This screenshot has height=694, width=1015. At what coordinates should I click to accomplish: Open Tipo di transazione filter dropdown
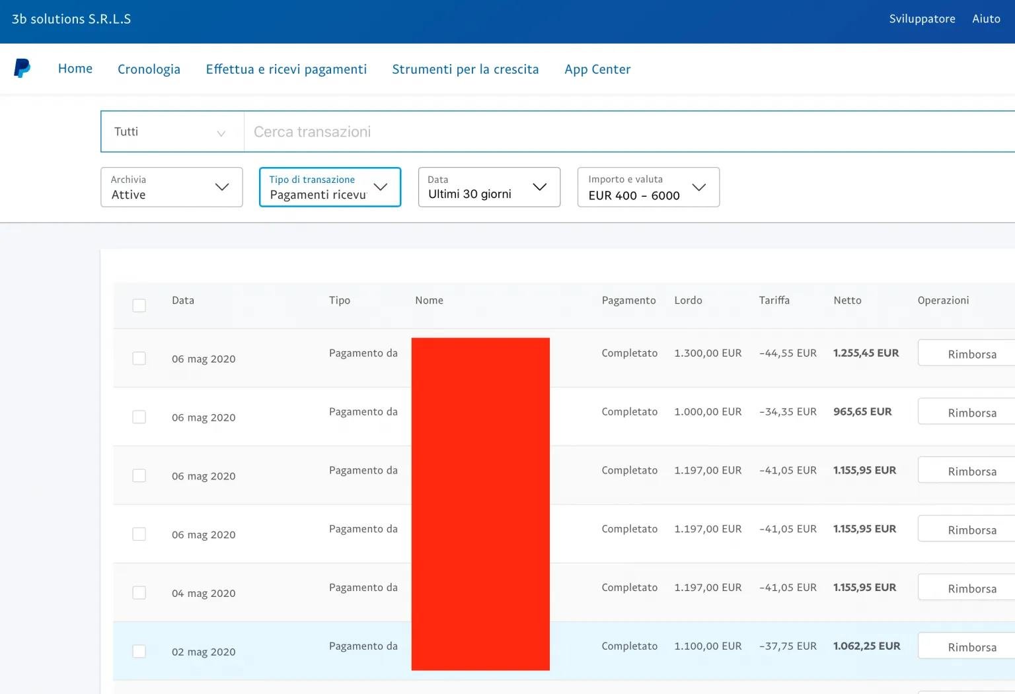pos(330,188)
